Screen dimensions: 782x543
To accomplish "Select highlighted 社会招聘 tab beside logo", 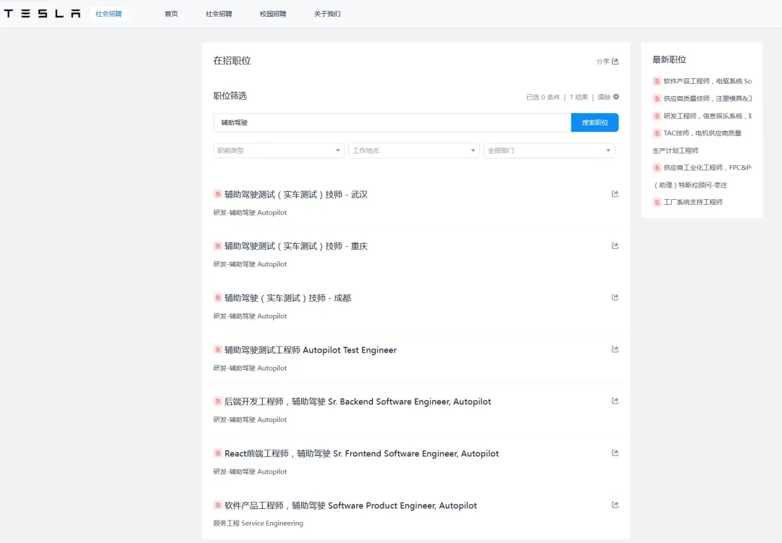I will click(109, 14).
